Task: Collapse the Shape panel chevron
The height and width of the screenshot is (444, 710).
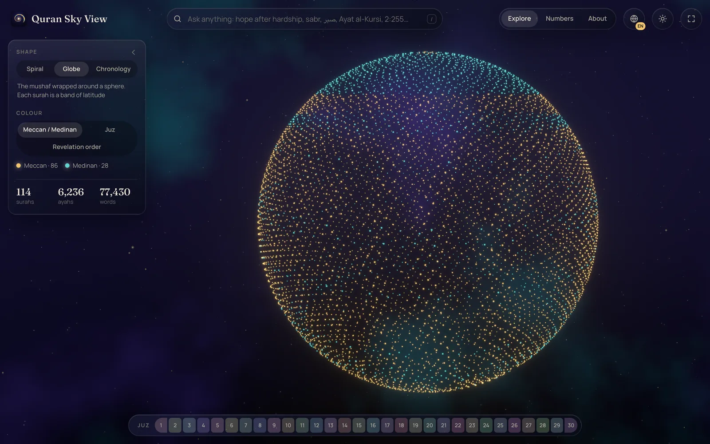Action: click(x=133, y=52)
